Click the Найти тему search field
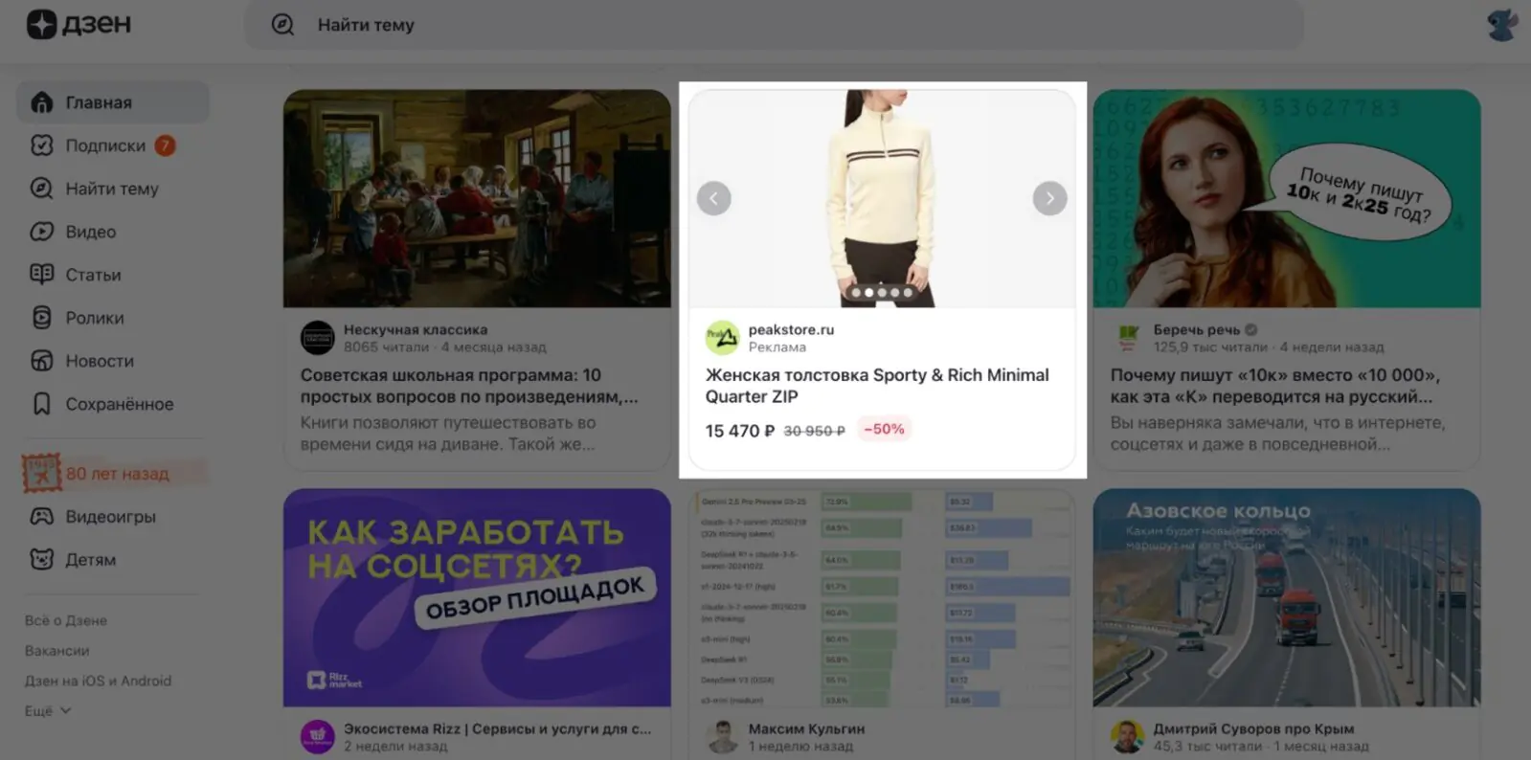Image resolution: width=1531 pixels, height=760 pixels. coord(774,25)
